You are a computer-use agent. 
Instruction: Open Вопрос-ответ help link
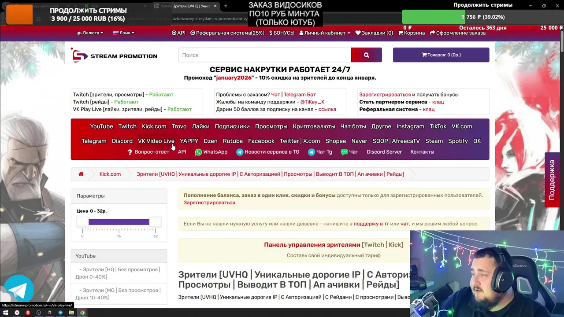coord(148,152)
